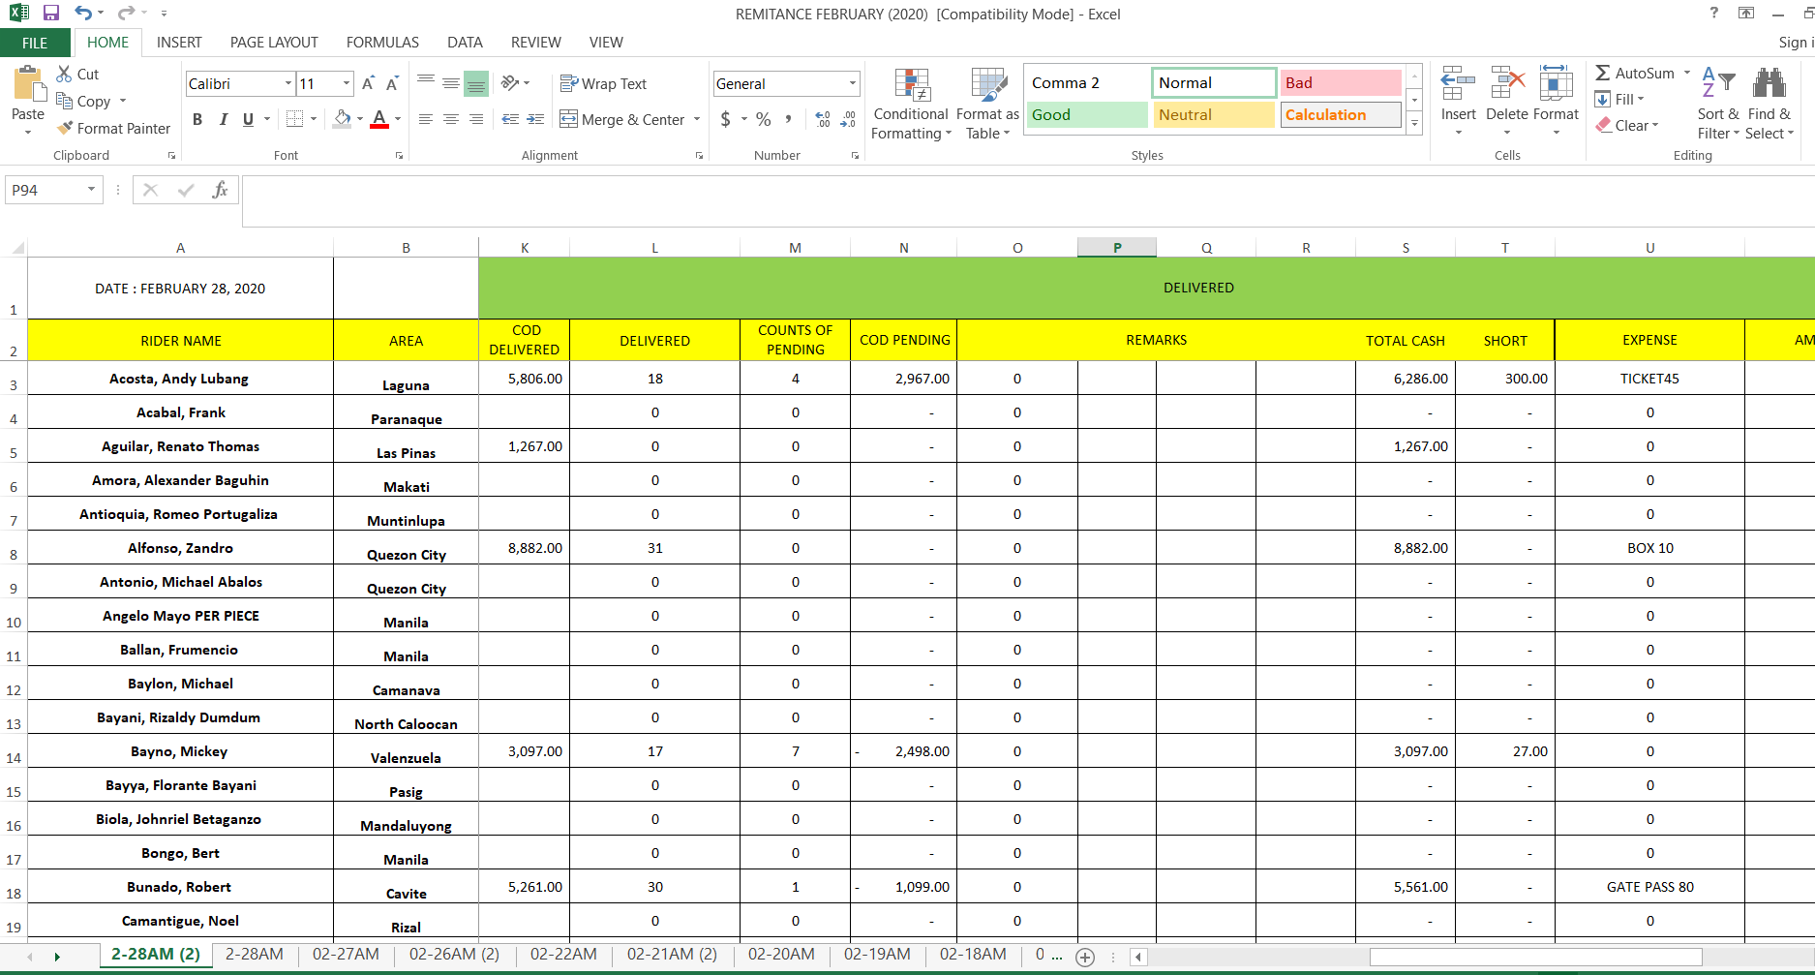
Task: Click into the formula bar input
Action: coord(1028,201)
